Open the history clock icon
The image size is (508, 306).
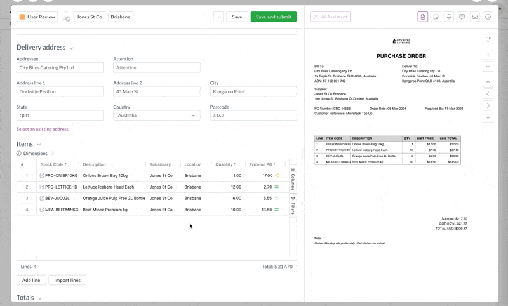[488, 17]
